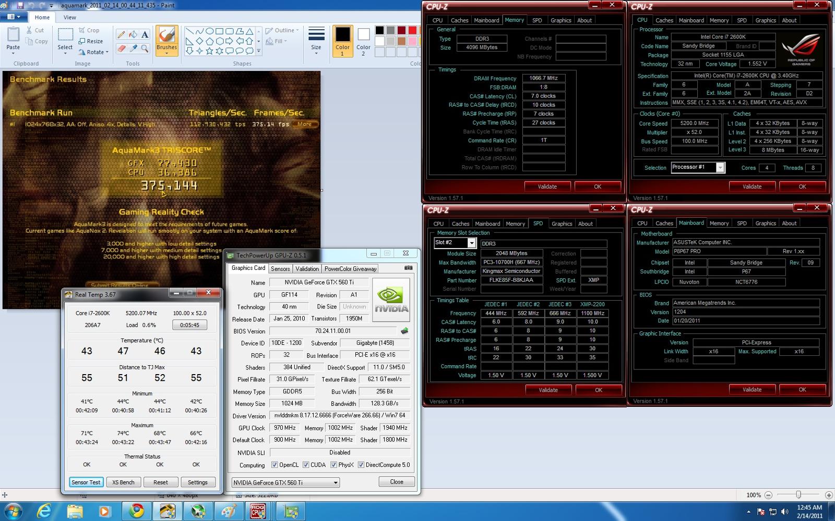Click the Resize icon in Image group

pyautogui.click(x=82, y=41)
